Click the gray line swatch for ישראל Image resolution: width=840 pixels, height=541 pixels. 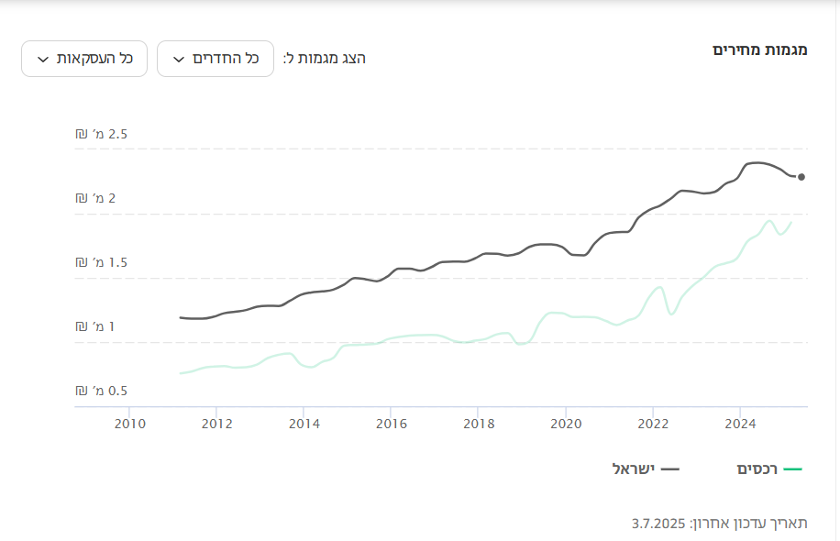pyautogui.click(x=669, y=469)
